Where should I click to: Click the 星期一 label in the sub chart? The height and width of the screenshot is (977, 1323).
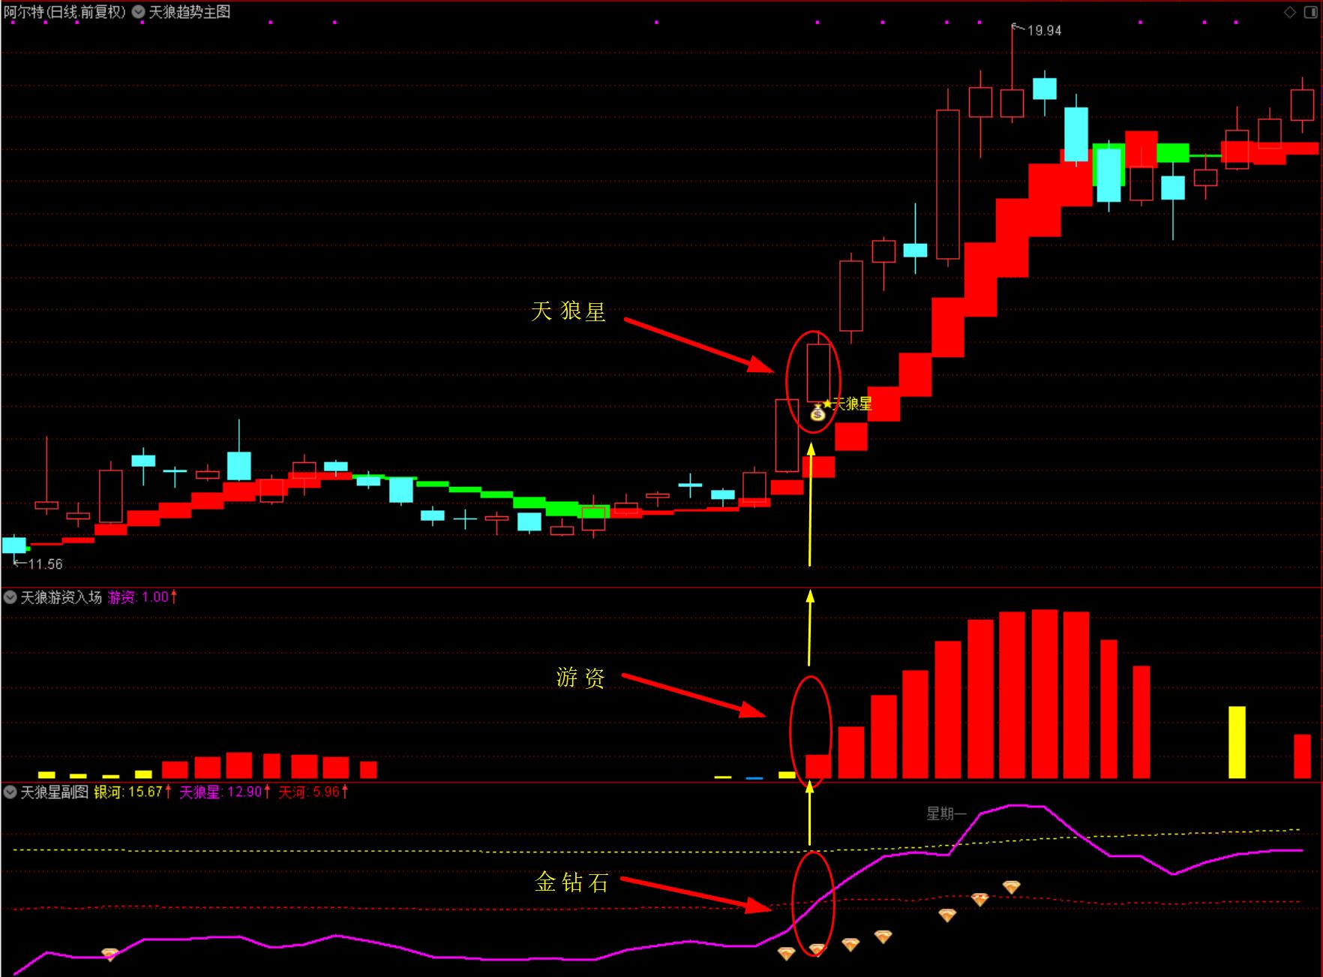(x=946, y=813)
